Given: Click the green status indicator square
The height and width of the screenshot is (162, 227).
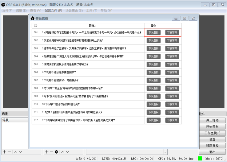Looking at the screenshot, I should [200, 158].
